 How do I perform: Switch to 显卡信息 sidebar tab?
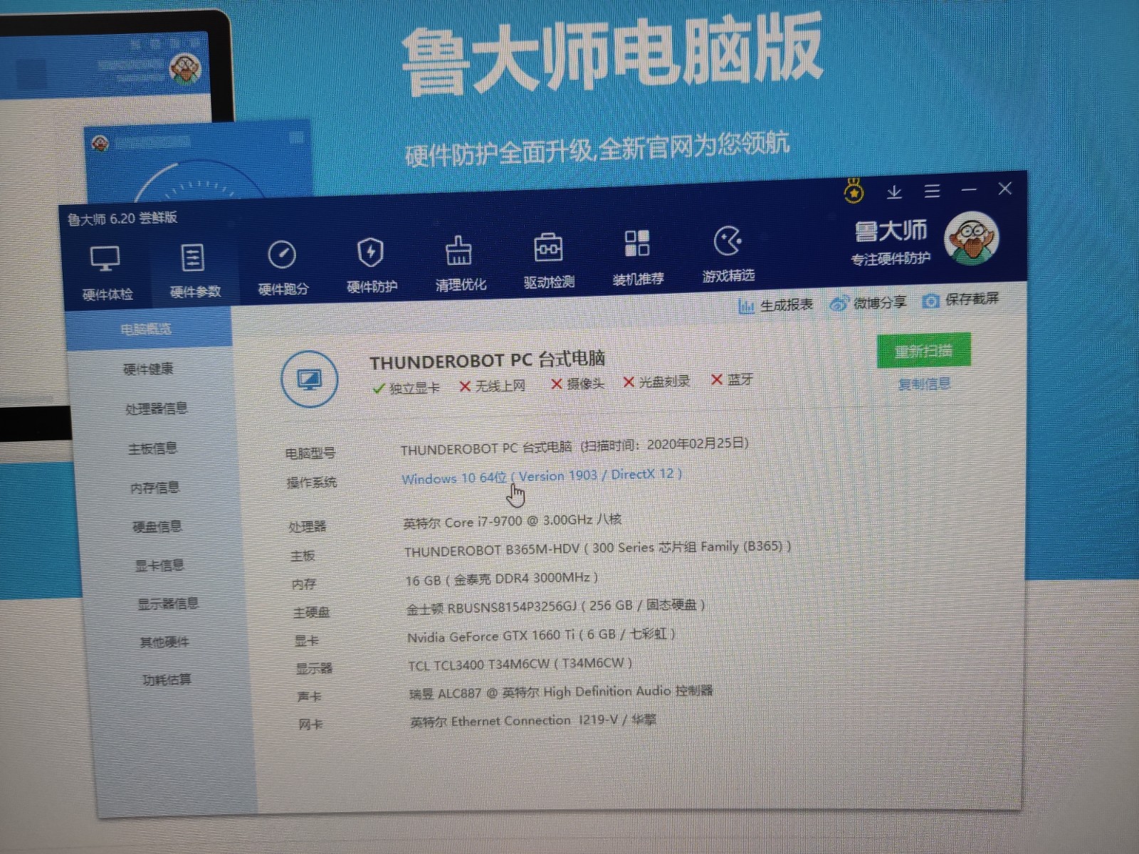159,565
